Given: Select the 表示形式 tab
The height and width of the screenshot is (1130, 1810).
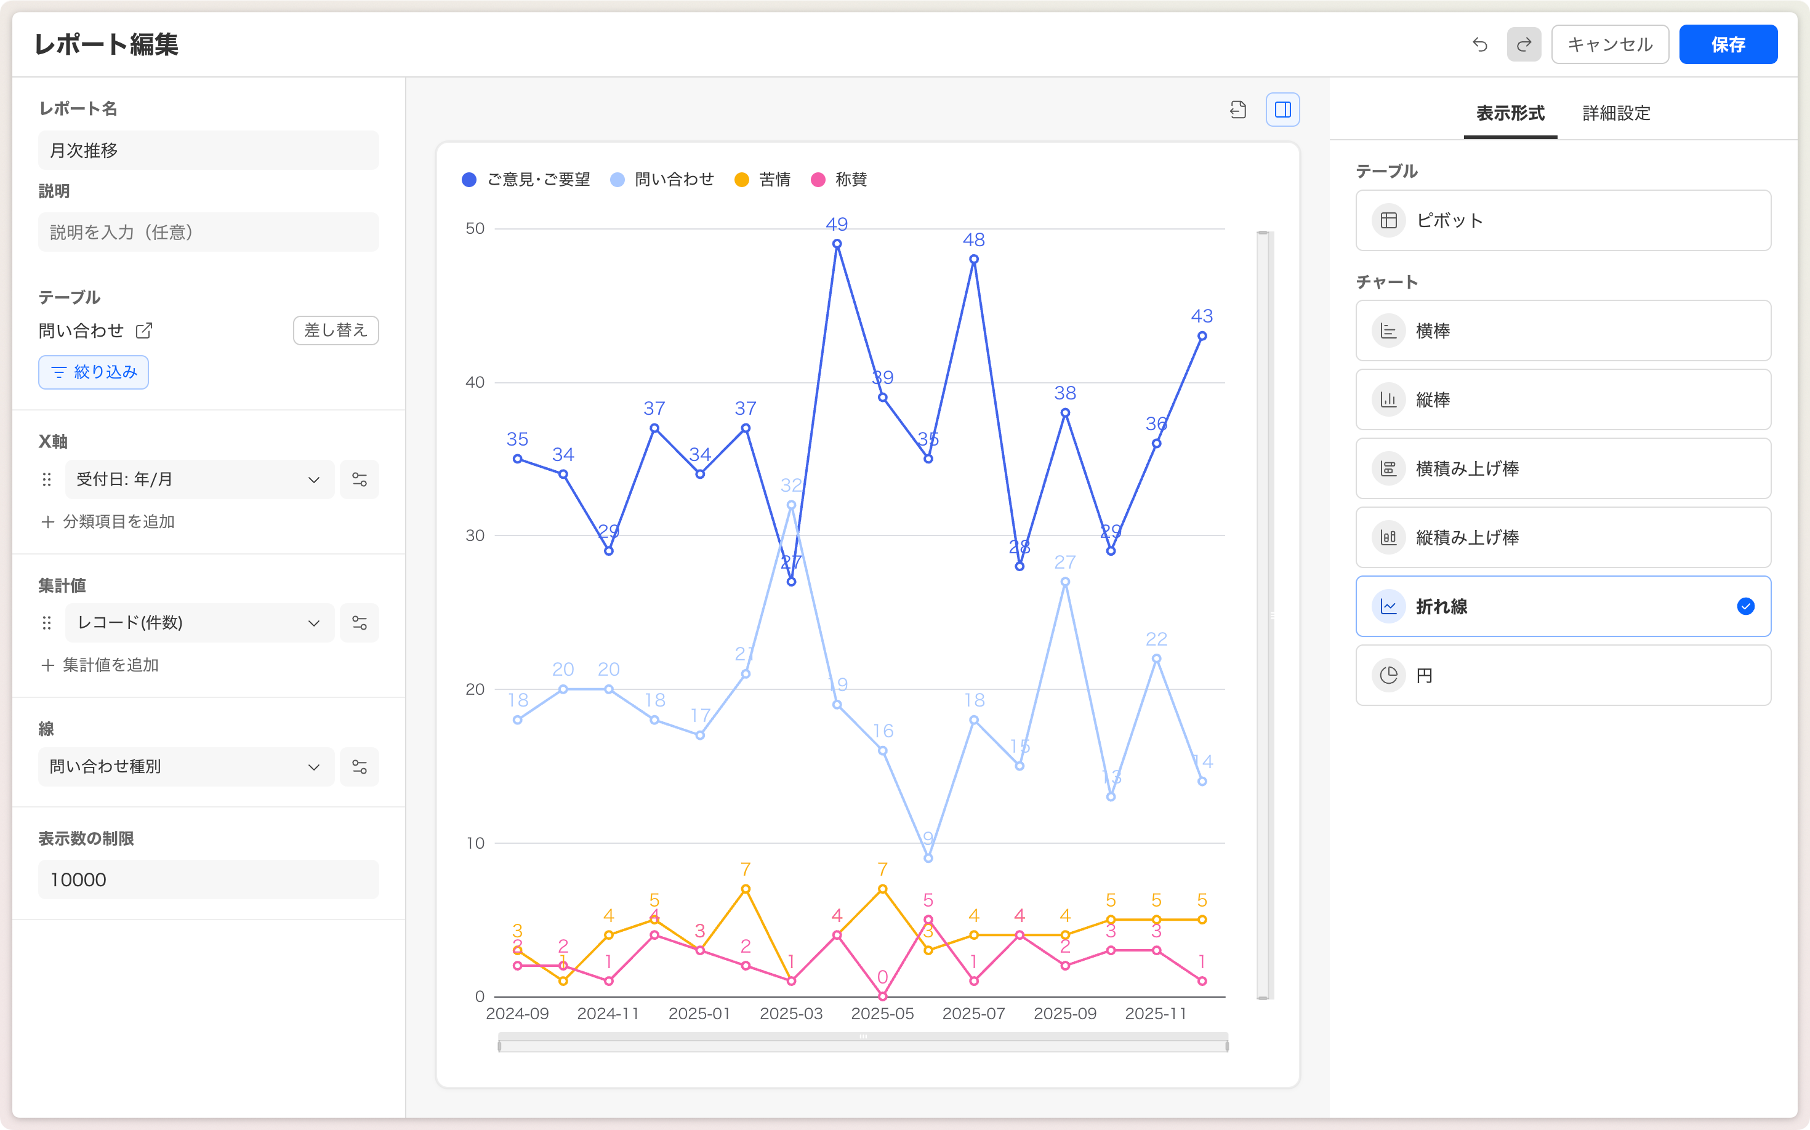Looking at the screenshot, I should pos(1510,114).
